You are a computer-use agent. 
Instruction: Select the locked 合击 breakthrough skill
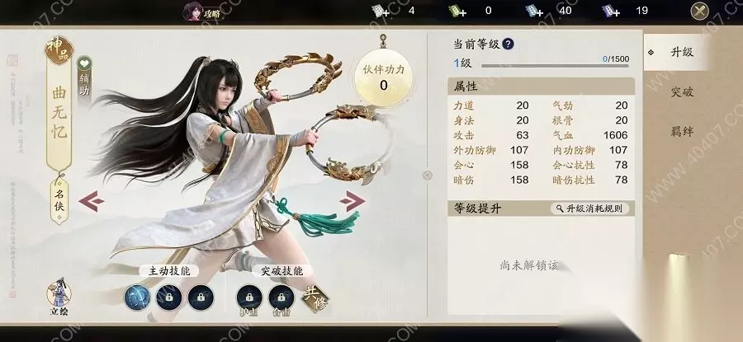282,297
